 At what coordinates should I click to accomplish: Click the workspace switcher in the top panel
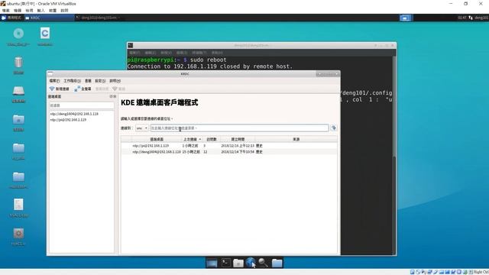pyautogui.click(x=405, y=18)
